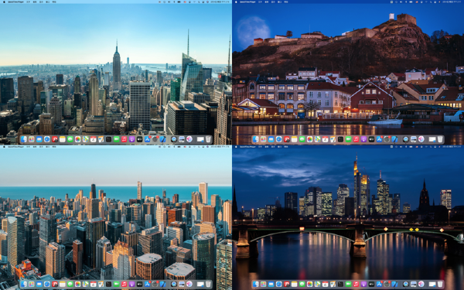464x290 pixels.
Task: Launch FaceTime from the Frankfurt bridge desktop dock
Action: coord(348,284)
